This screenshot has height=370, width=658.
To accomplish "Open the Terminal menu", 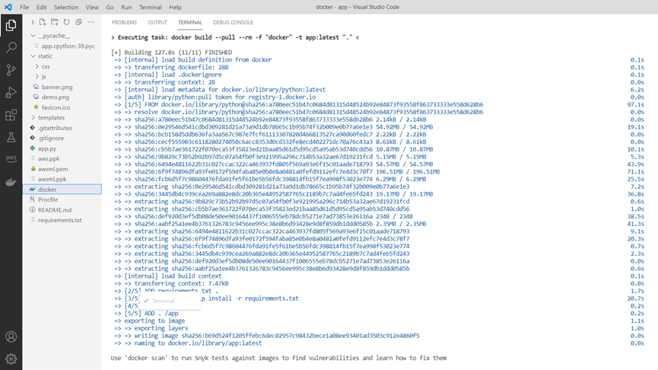I will point(150,7).
